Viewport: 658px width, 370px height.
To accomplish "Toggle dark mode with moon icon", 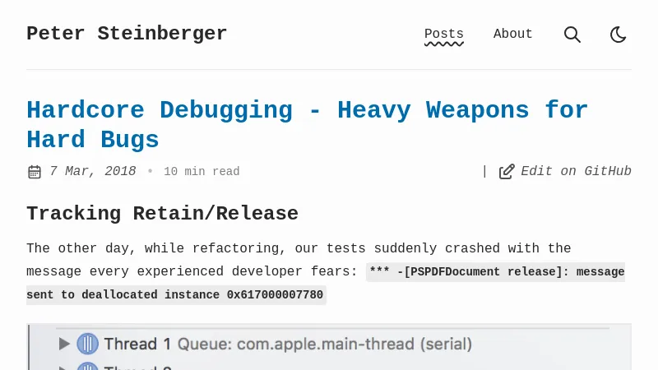I will (619, 35).
